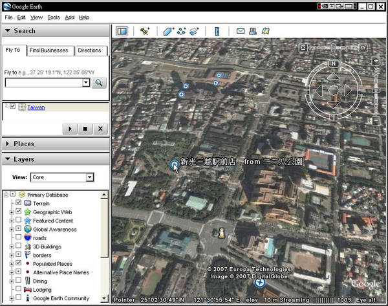The height and width of the screenshot is (306, 388).
Task: Stop the tour playback
Action: tap(85, 129)
